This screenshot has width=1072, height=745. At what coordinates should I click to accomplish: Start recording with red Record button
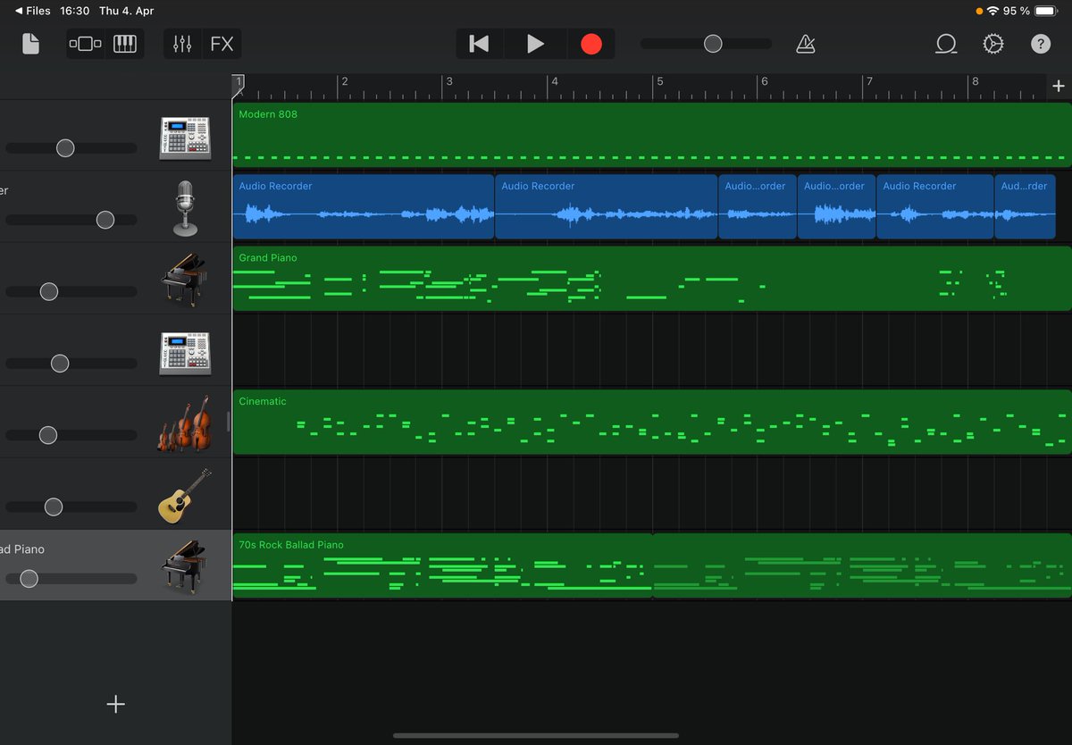pyautogui.click(x=591, y=44)
